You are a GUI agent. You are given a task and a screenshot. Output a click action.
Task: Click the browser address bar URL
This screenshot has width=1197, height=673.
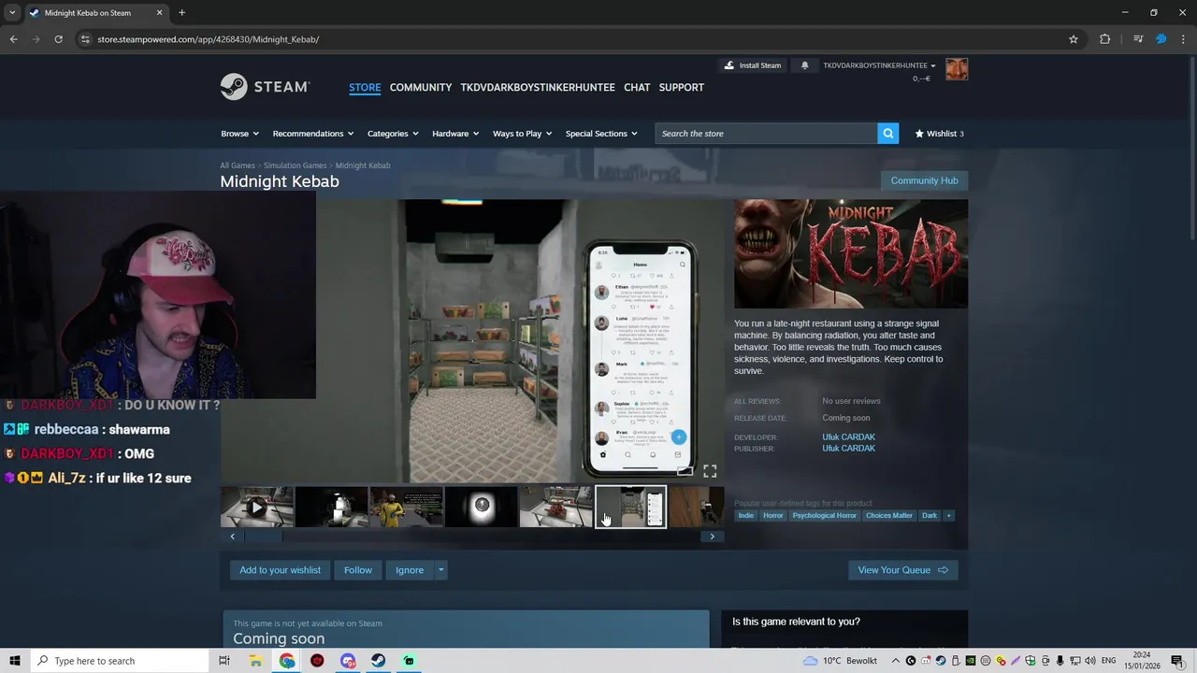[x=209, y=39]
